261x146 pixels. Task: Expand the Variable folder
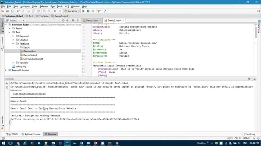13,63
